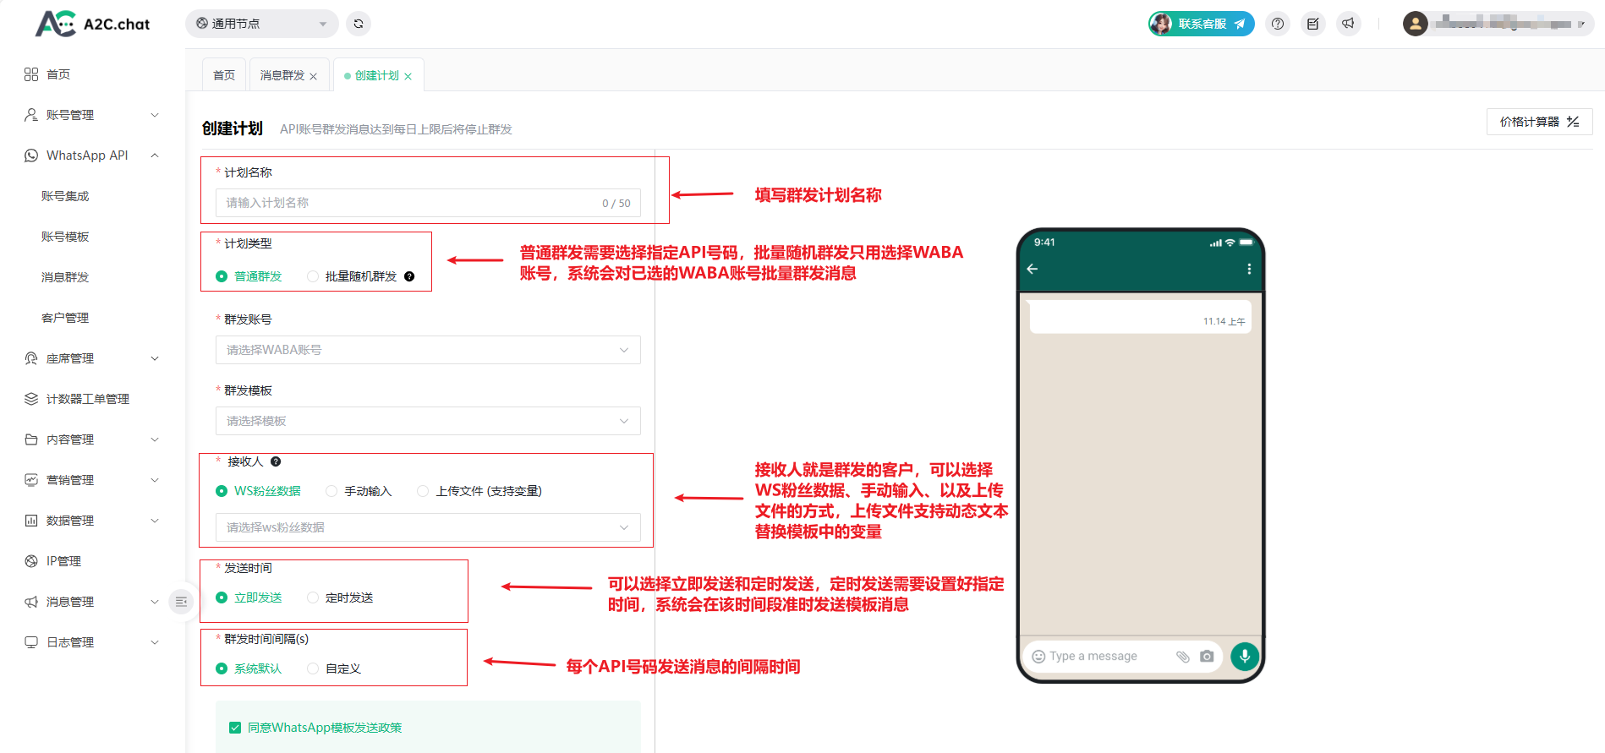Open the help question mark icon in header
Screen dimensions: 1605x753
pos(1278,24)
